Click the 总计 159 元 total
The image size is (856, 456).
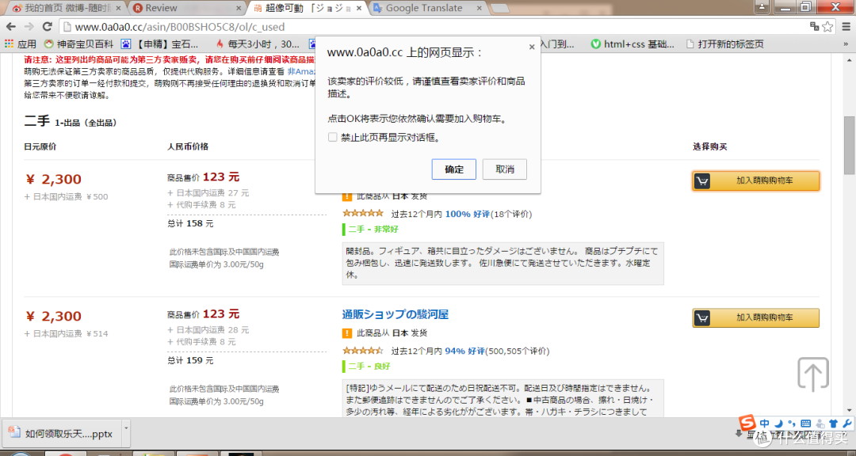point(190,360)
